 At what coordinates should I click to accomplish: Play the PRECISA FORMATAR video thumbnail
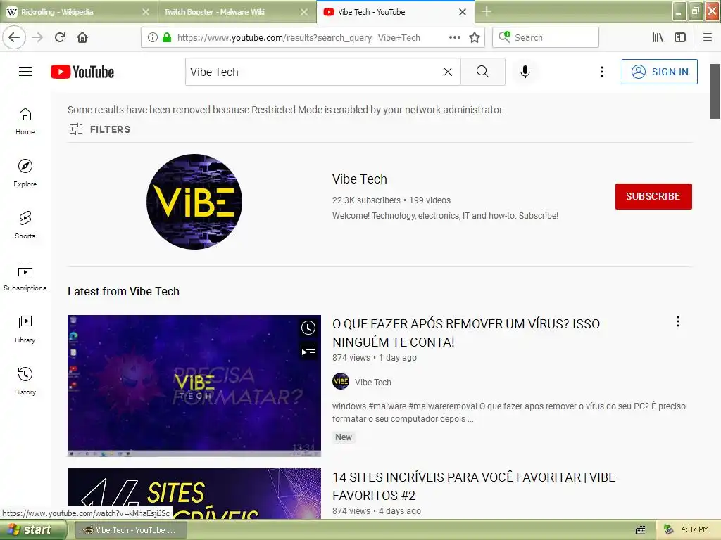pyautogui.click(x=194, y=386)
